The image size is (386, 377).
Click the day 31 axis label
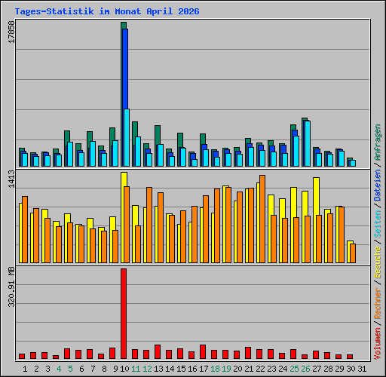pos(362,369)
